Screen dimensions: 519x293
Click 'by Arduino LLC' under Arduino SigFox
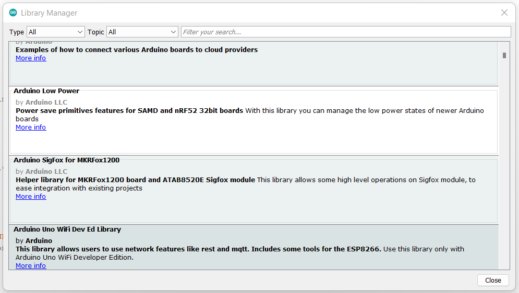click(41, 171)
